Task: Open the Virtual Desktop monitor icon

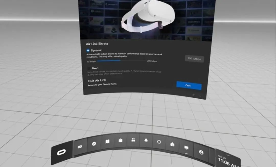Action: (186, 148)
